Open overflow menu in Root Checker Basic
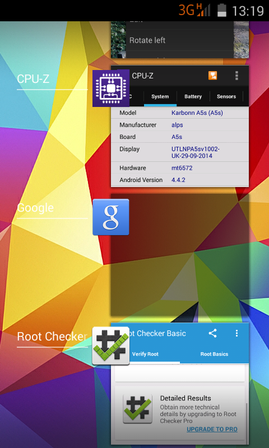This screenshot has width=269, height=448. (x=236, y=333)
